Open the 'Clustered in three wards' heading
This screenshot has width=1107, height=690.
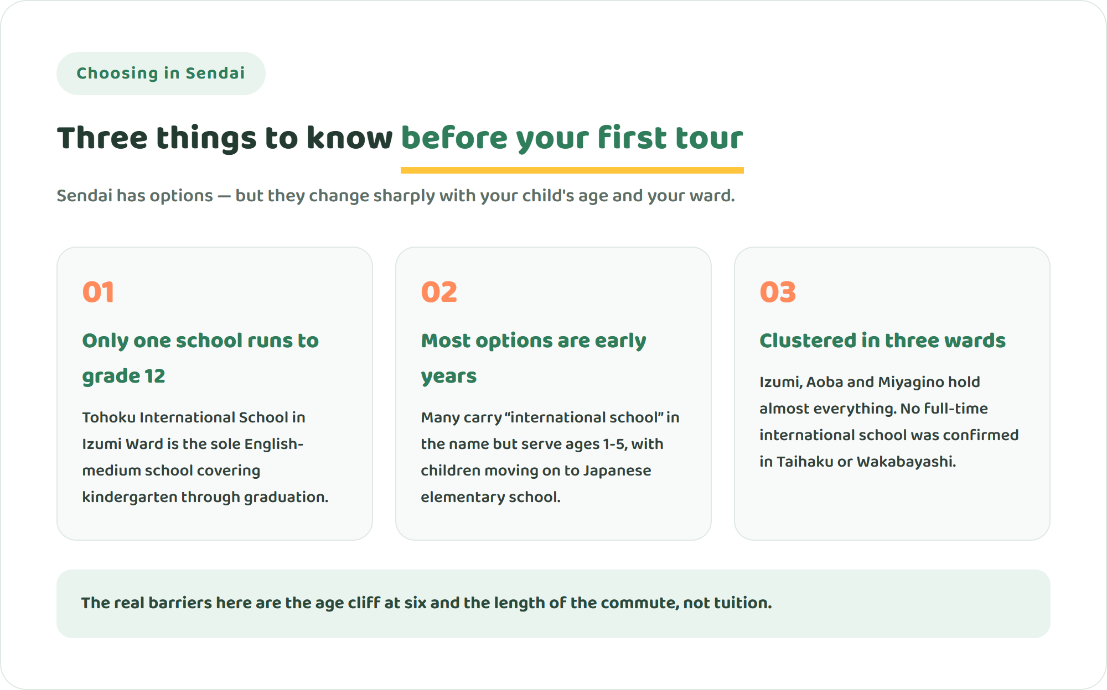click(x=882, y=341)
